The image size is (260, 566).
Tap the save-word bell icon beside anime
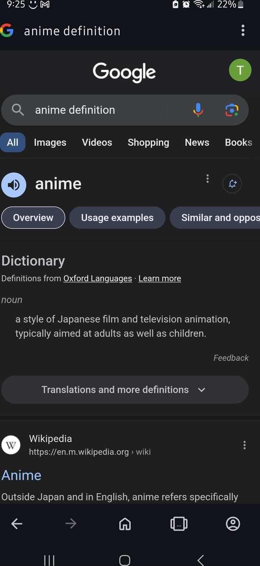point(232,183)
